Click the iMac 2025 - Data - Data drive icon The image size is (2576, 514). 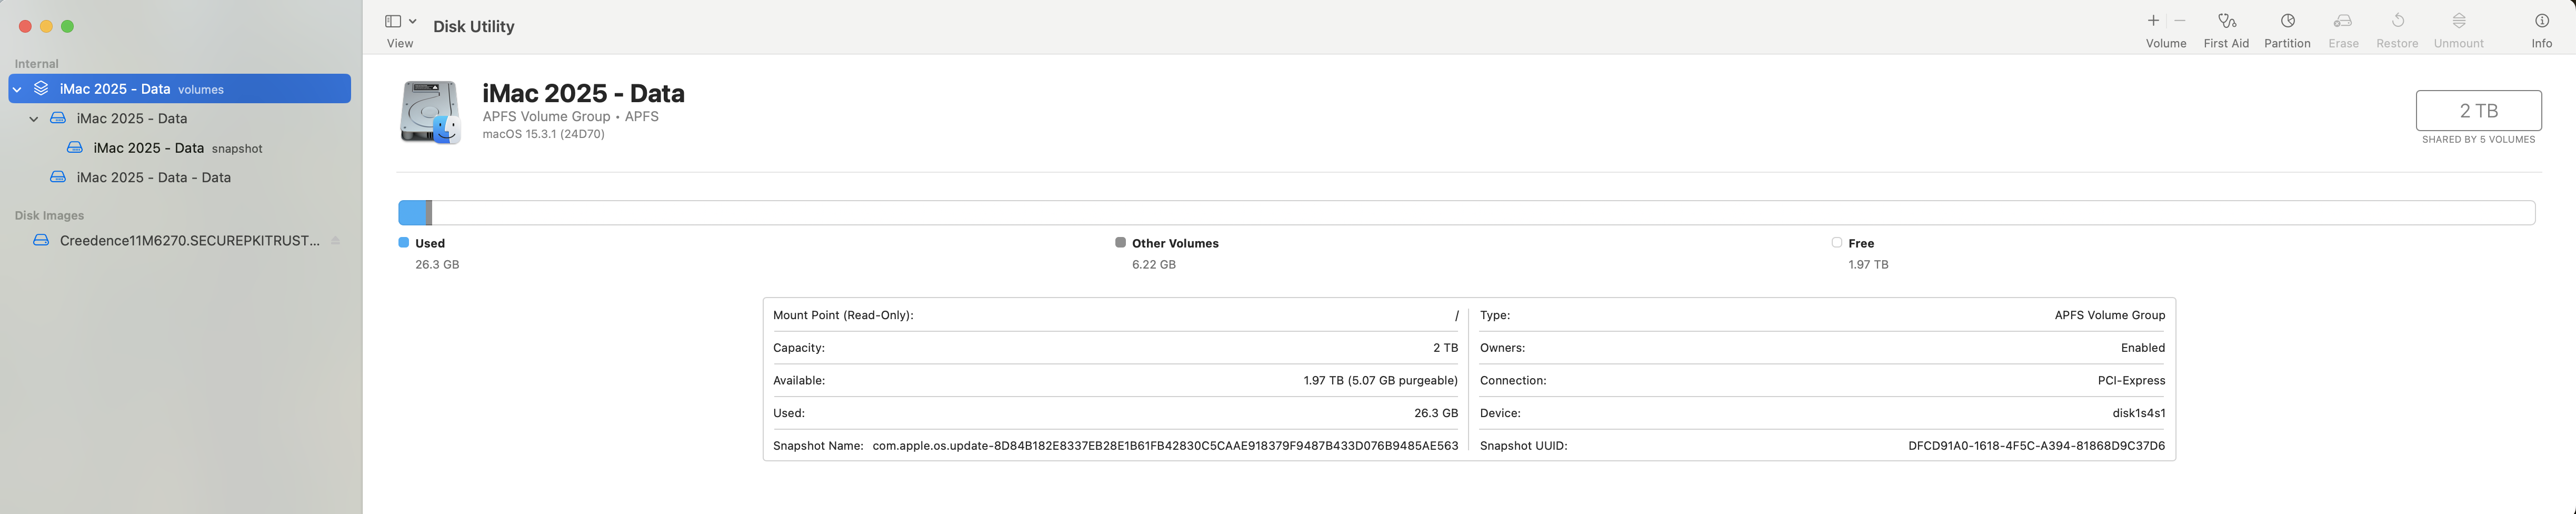[x=58, y=177]
